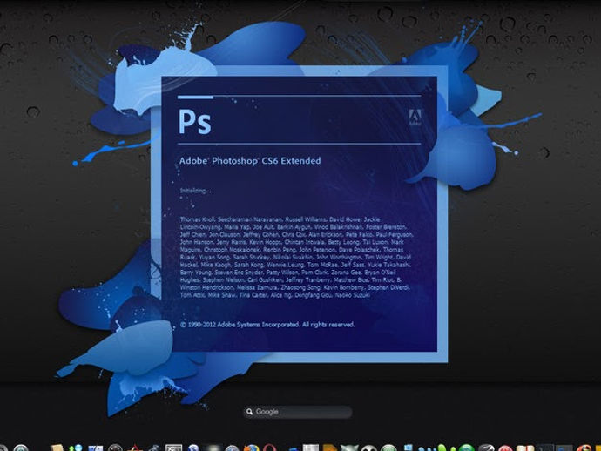Open Firefox from the dock
This screenshot has height=451, width=601.
[252, 448]
